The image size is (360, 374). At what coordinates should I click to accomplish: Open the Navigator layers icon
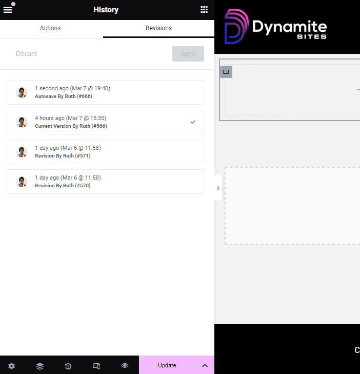pos(40,366)
